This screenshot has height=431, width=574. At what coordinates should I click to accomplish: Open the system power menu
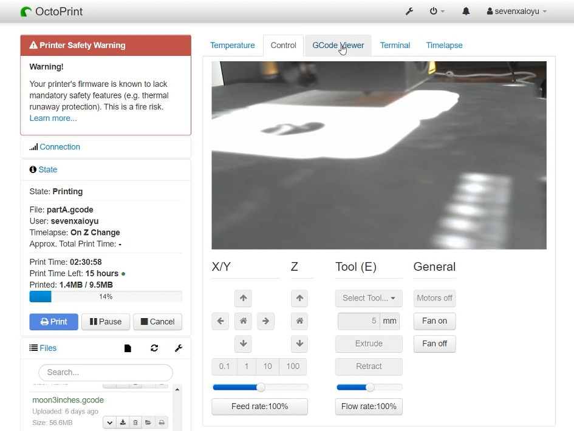(437, 12)
